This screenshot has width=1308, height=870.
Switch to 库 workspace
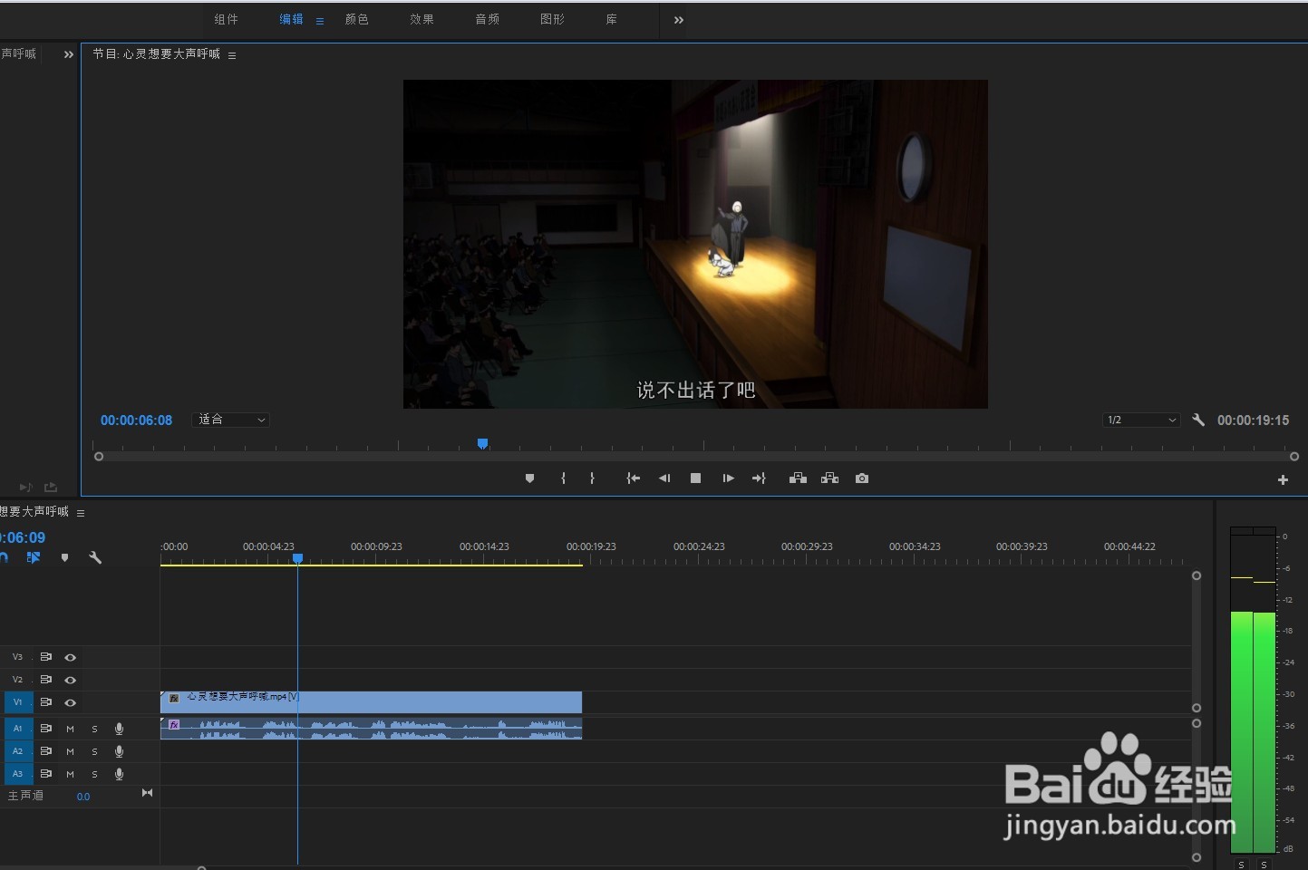pyautogui.click(x=612, y=19)
